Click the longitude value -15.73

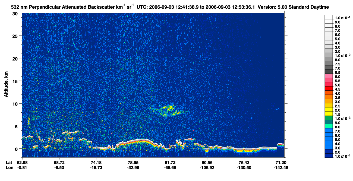[x=96, y=167]
